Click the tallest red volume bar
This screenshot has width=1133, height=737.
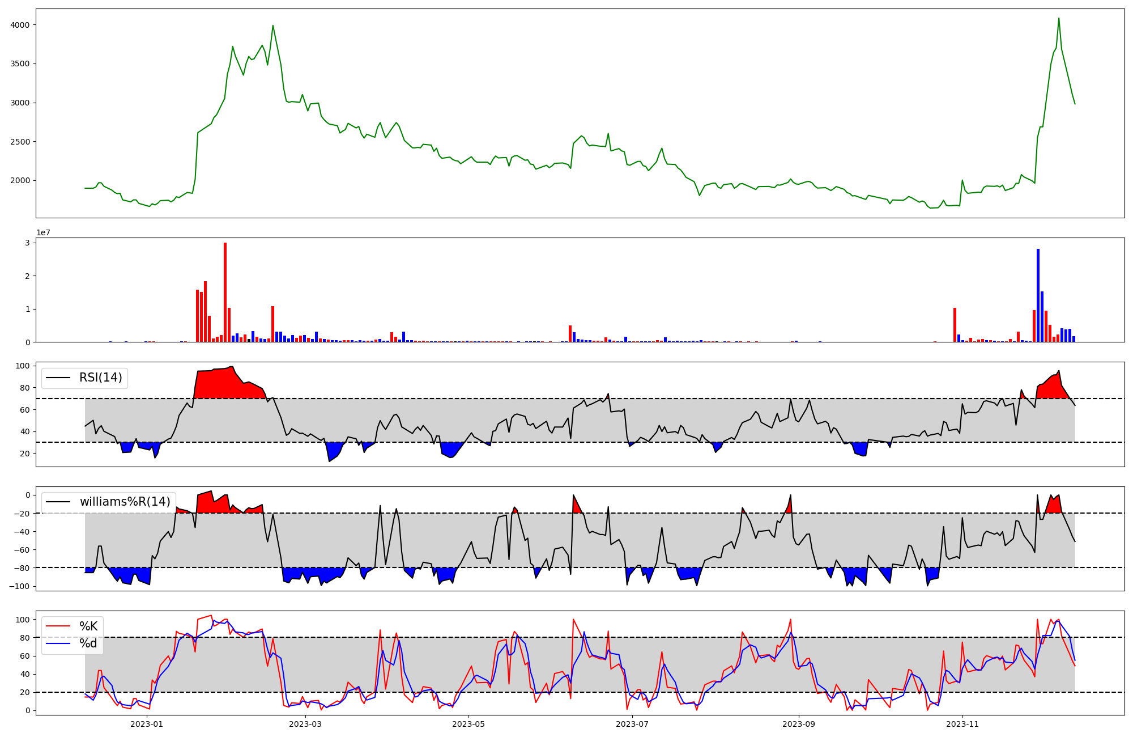(x=225, y=292)
